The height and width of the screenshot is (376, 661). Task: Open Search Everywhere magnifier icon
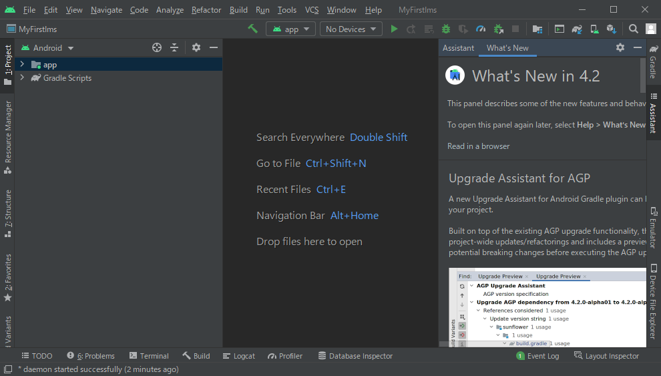tap(633, 29)
